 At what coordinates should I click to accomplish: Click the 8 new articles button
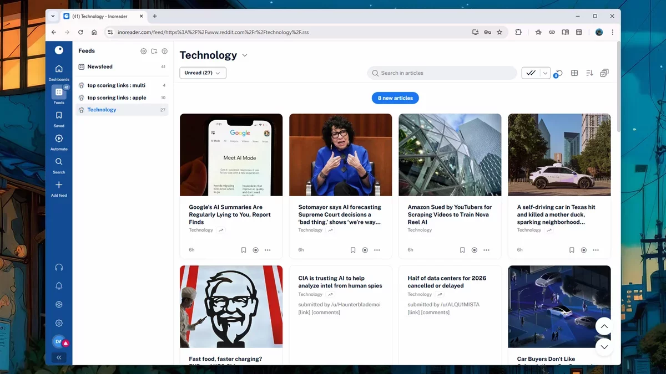(395, 98)
